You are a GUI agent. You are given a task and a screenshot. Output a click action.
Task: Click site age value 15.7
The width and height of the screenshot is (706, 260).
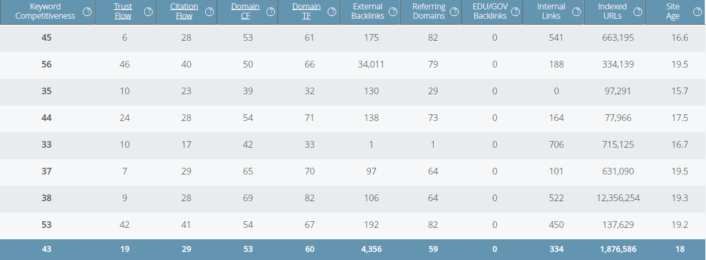[679, 91]
